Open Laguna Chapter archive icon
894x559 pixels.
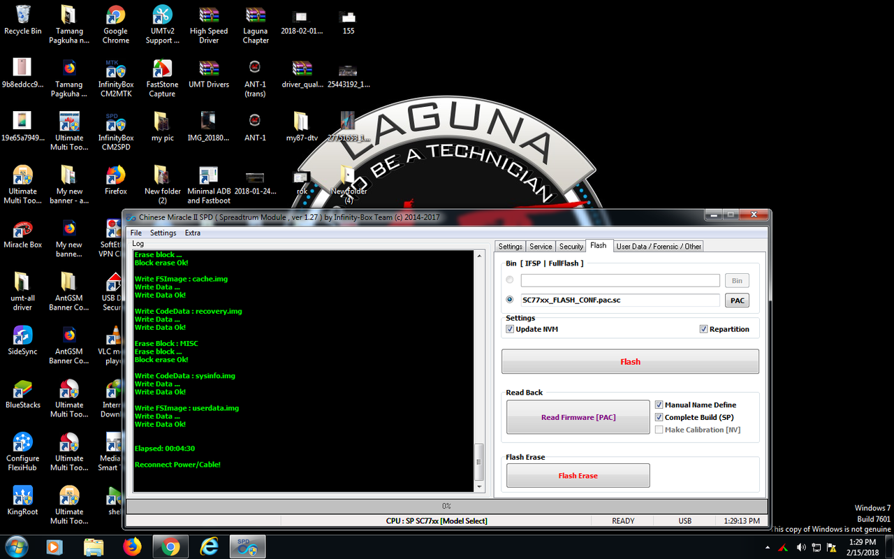[256, 25]
